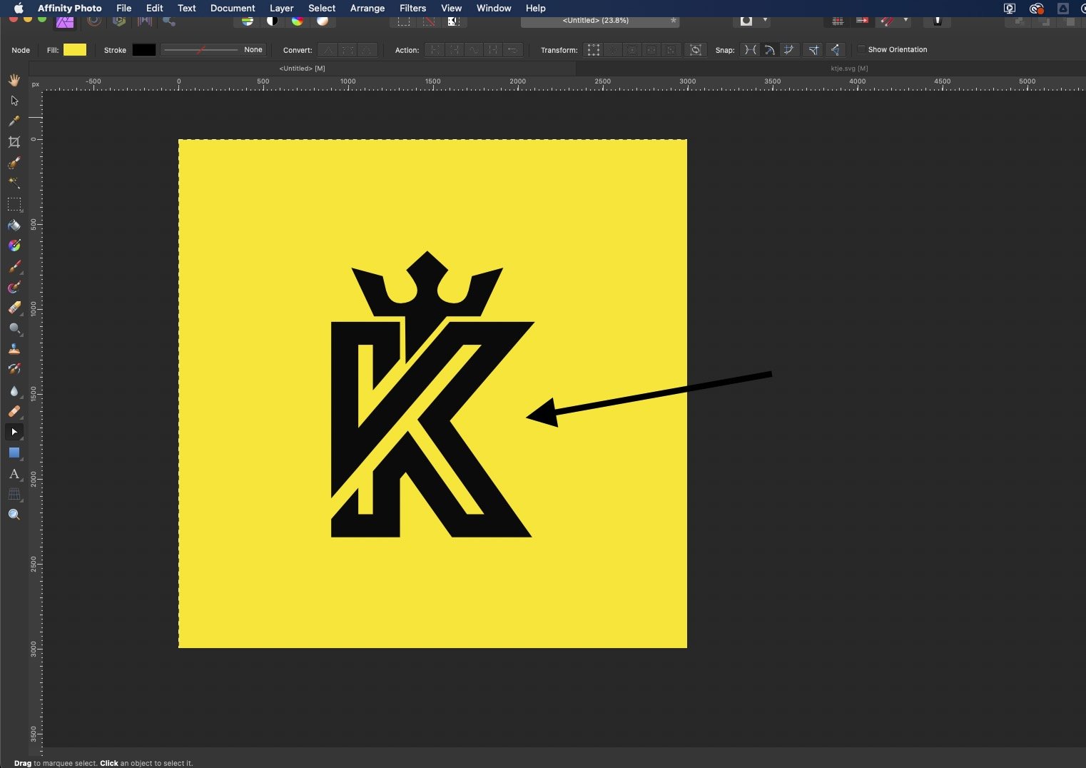Open the Filters menu
Viewport: 1086px width, 768px height.
pyautogui.click(x=412, y=8)
